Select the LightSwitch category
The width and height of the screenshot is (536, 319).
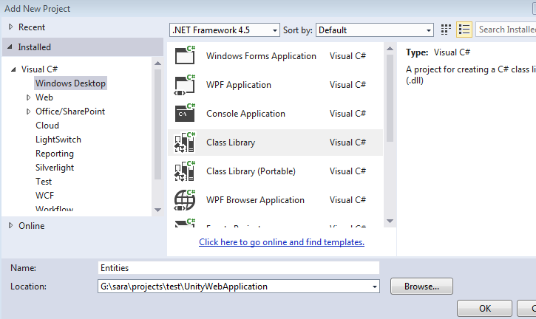[x=58, y=140]
